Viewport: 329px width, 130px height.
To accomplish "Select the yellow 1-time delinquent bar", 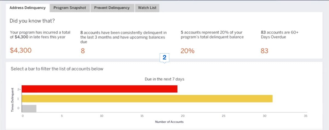I will coord(147,98).
